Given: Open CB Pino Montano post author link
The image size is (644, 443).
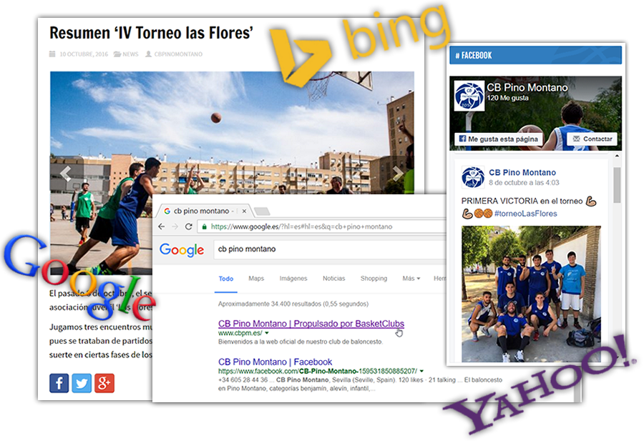Looking at the screenshot, I should [522, 173].
